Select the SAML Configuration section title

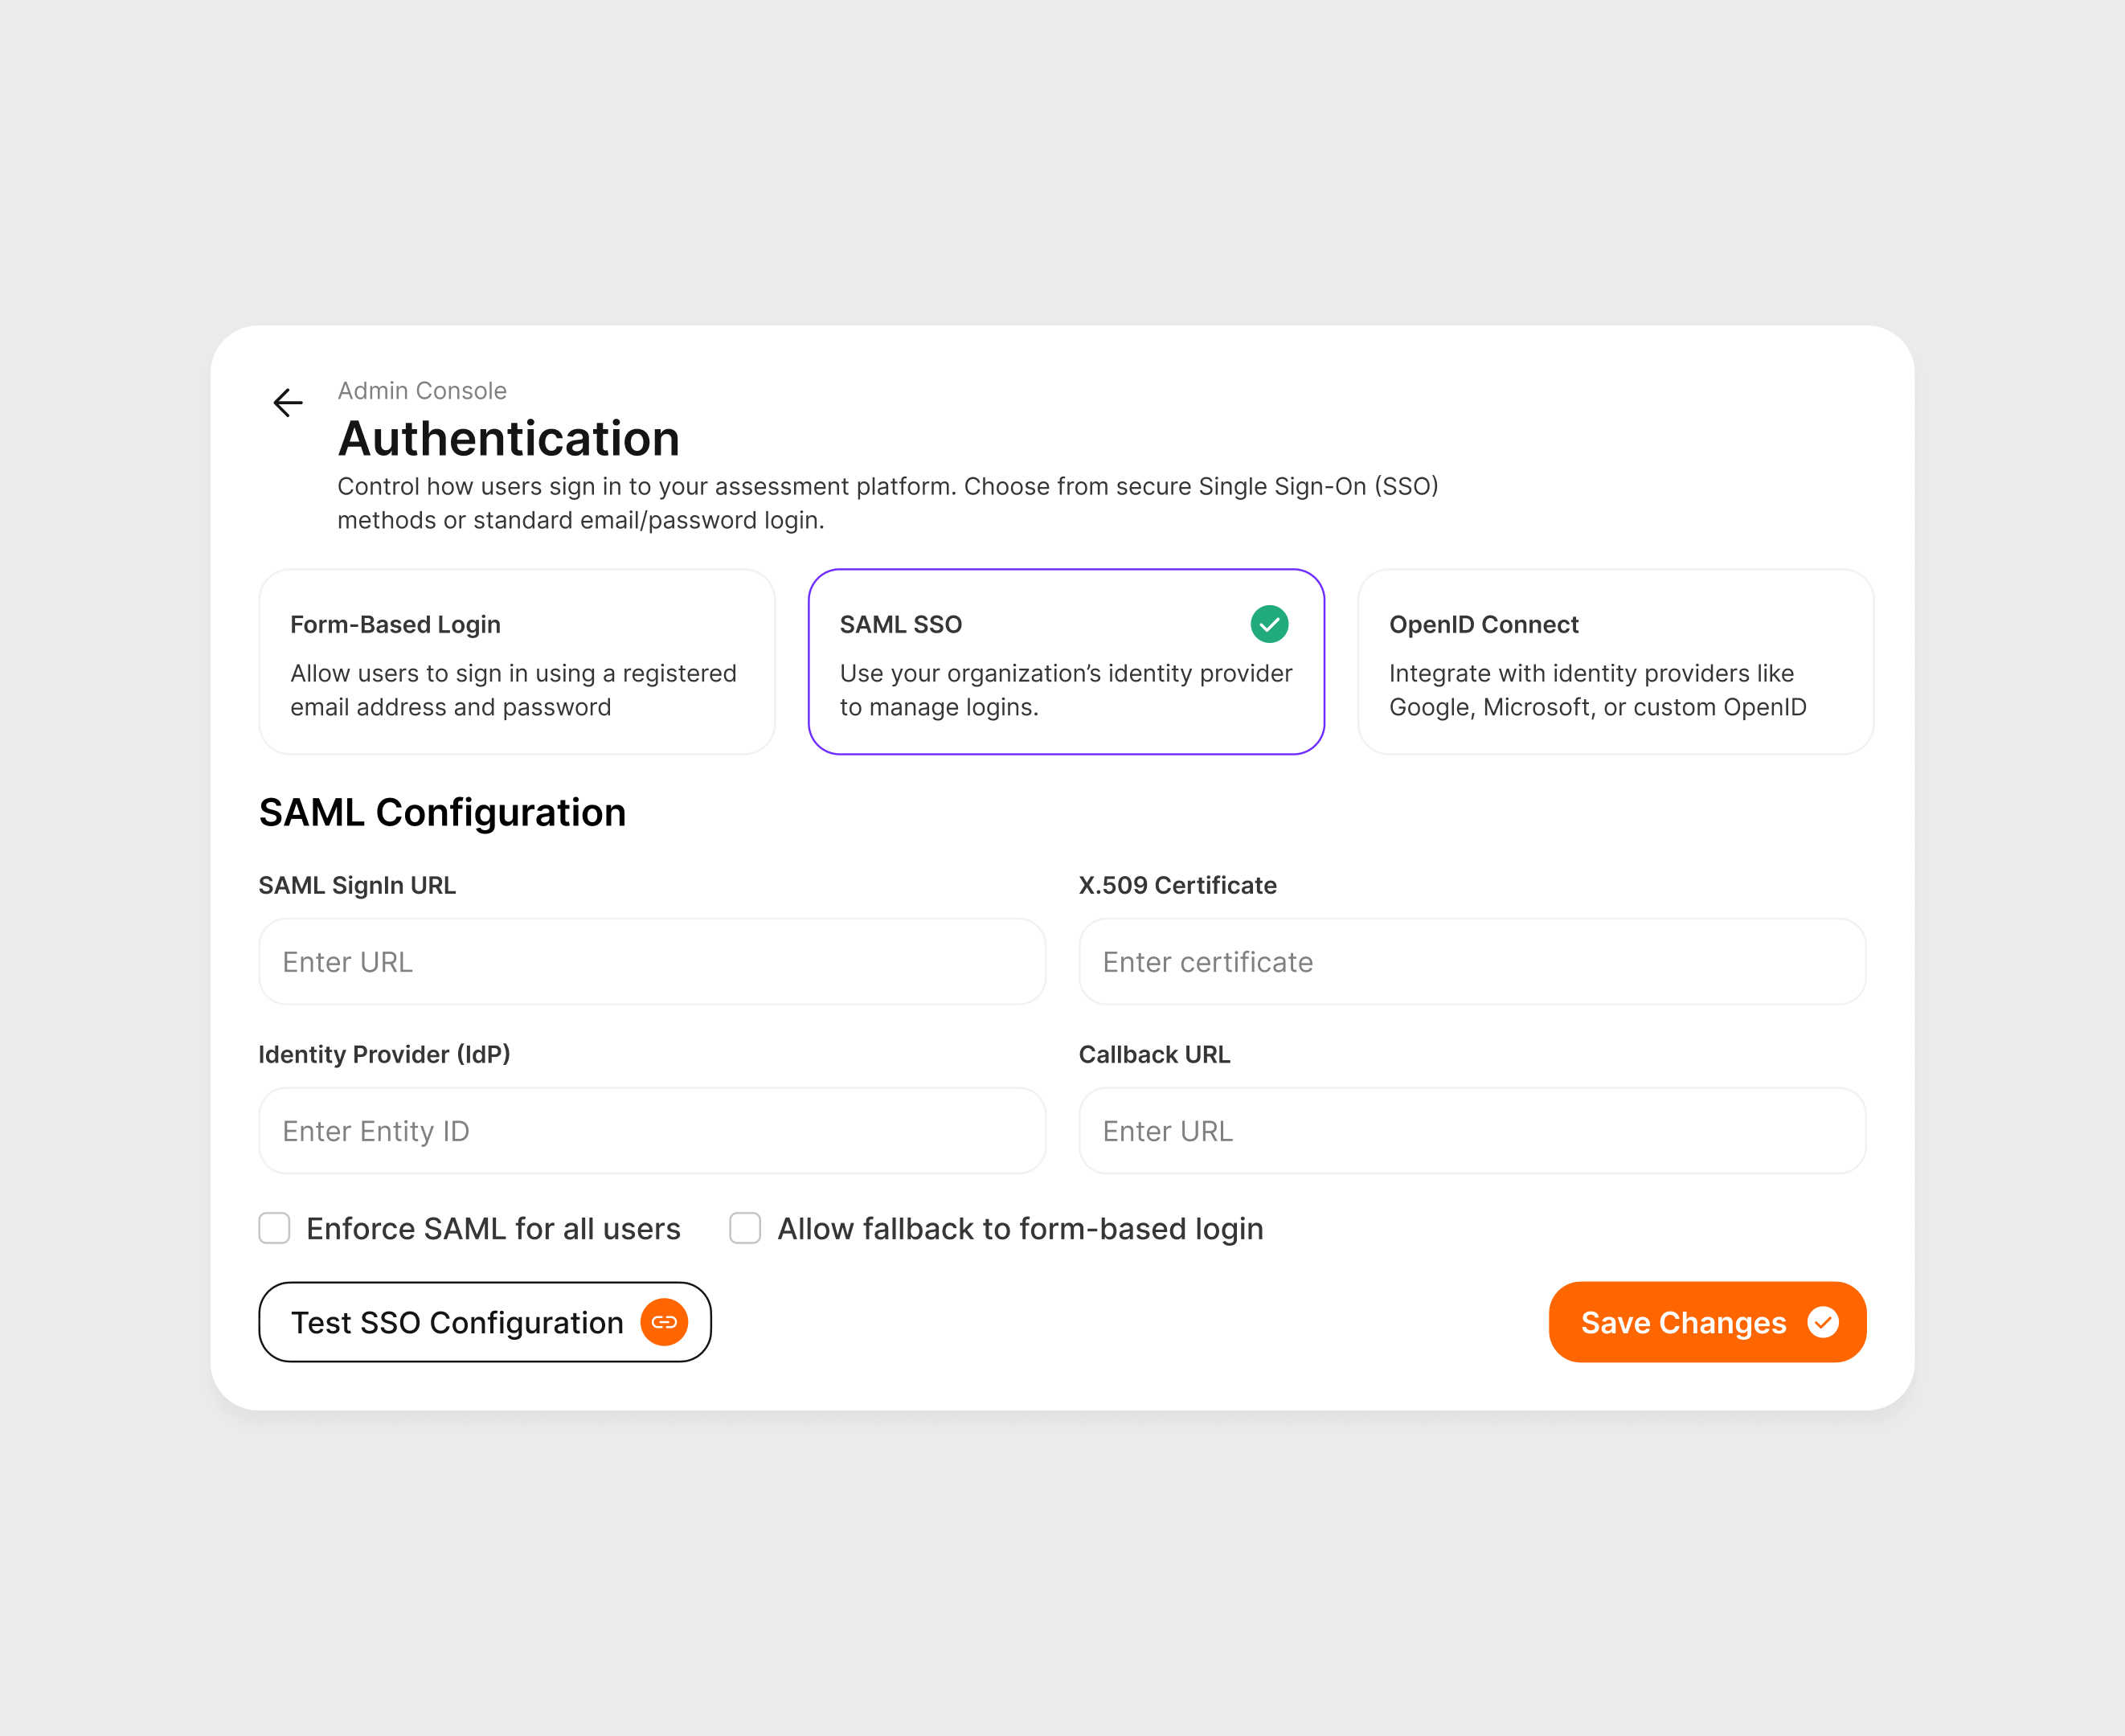coord(443,812)
